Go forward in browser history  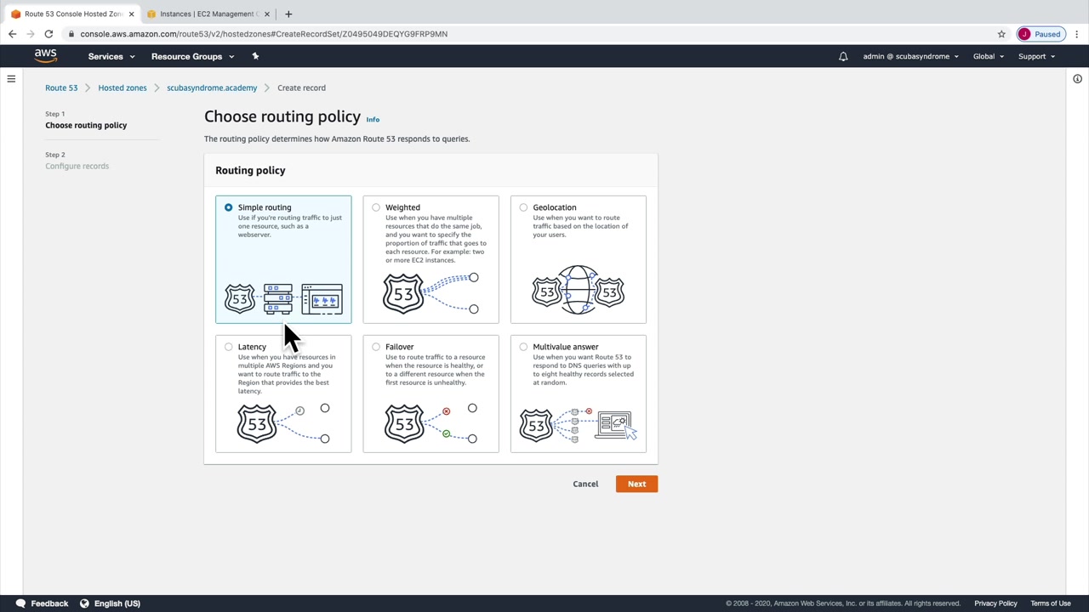(31, 34)
